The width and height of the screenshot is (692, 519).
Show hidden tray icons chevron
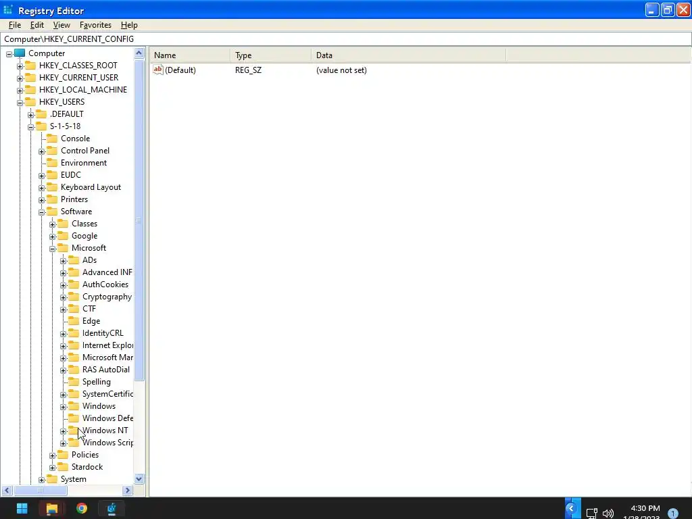[x=572, y=508]
